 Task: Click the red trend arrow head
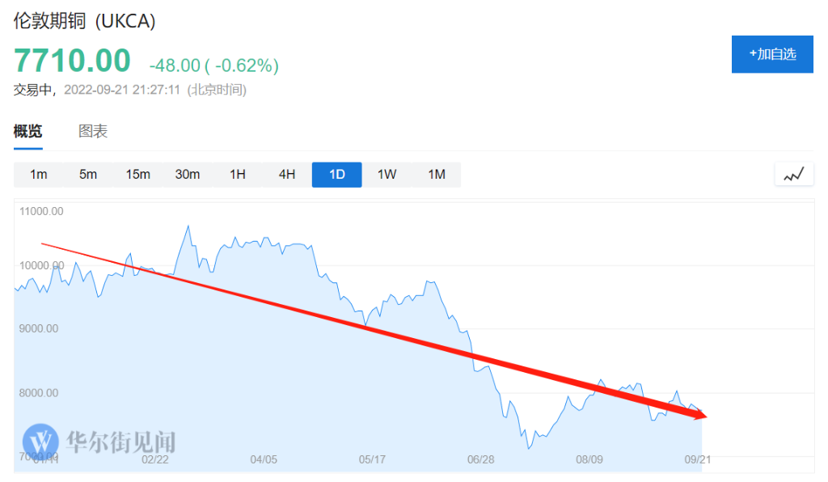698,413
